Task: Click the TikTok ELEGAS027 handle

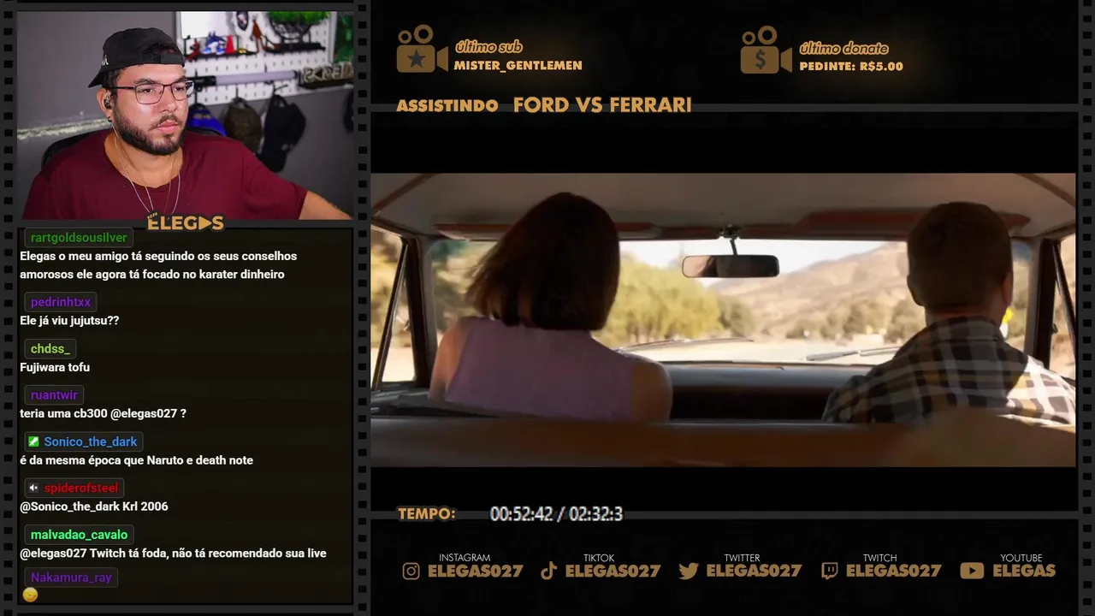Action: 613,571
